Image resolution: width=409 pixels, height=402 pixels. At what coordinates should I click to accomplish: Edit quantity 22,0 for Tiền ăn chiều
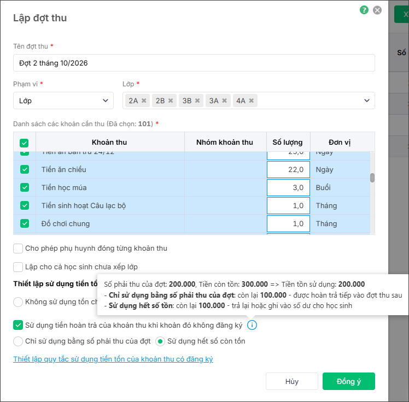pyautogui.click(x=288, y=169)
